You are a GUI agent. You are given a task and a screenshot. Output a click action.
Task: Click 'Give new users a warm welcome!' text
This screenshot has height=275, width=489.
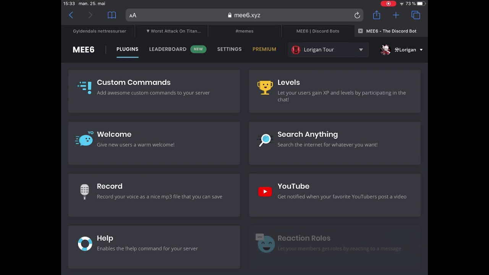coord(136,145)
